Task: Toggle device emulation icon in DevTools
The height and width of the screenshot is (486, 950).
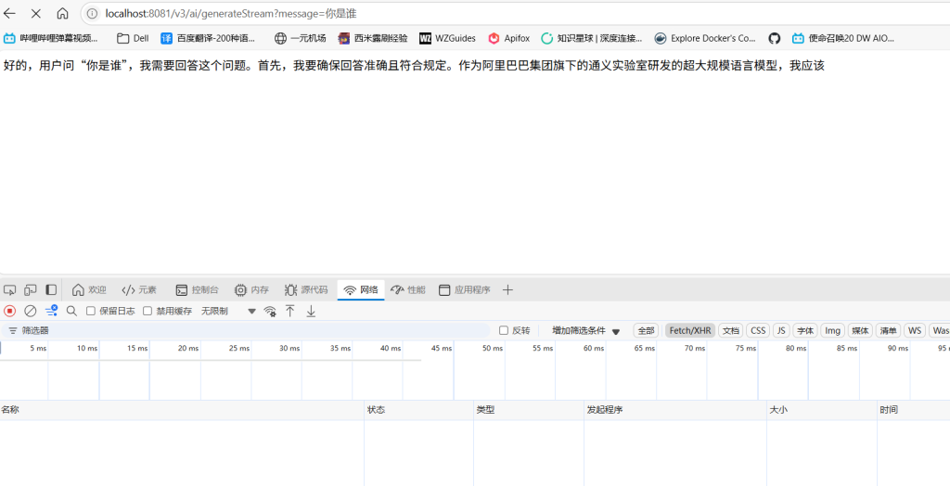Action: [x=31, y=290]
